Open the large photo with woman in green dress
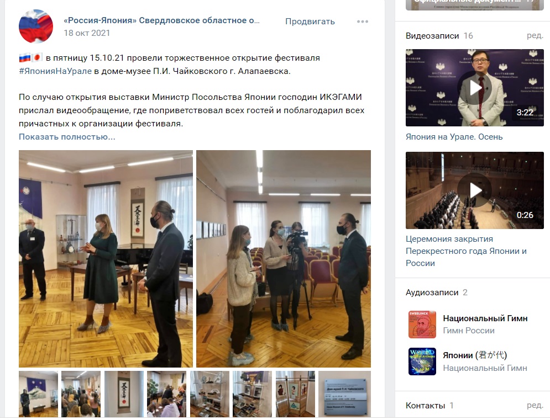The height and width of the screenshot is (420, 550). tap(106, 259)
